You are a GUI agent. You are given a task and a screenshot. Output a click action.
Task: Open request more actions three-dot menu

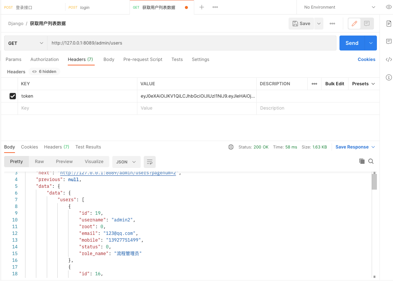332,24
